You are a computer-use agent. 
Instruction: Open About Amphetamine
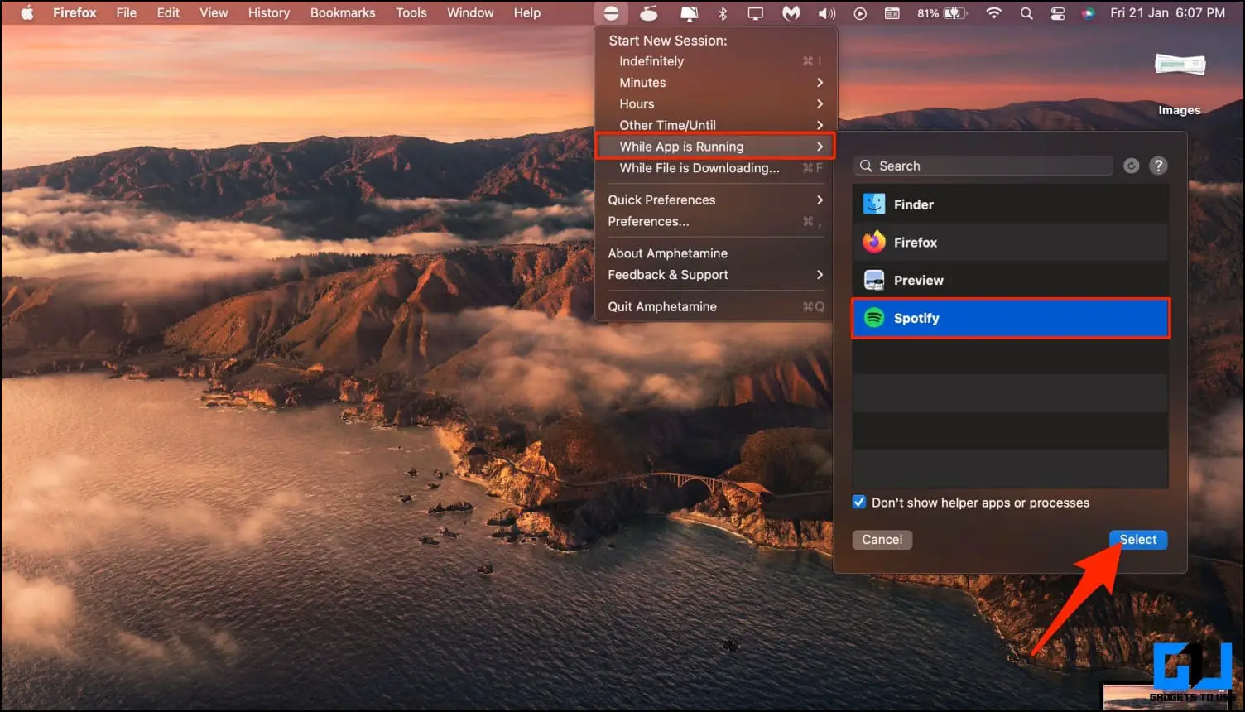click(x=716, y=253)
